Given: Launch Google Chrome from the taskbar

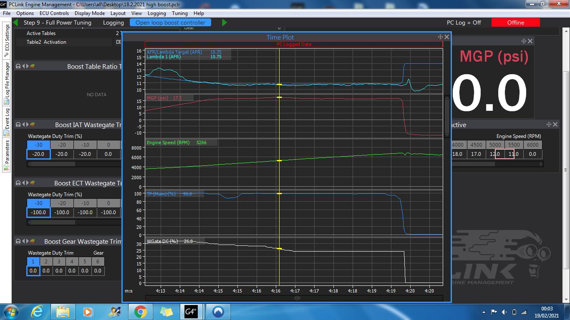Looking at the screenshot, I should (140, 312).
